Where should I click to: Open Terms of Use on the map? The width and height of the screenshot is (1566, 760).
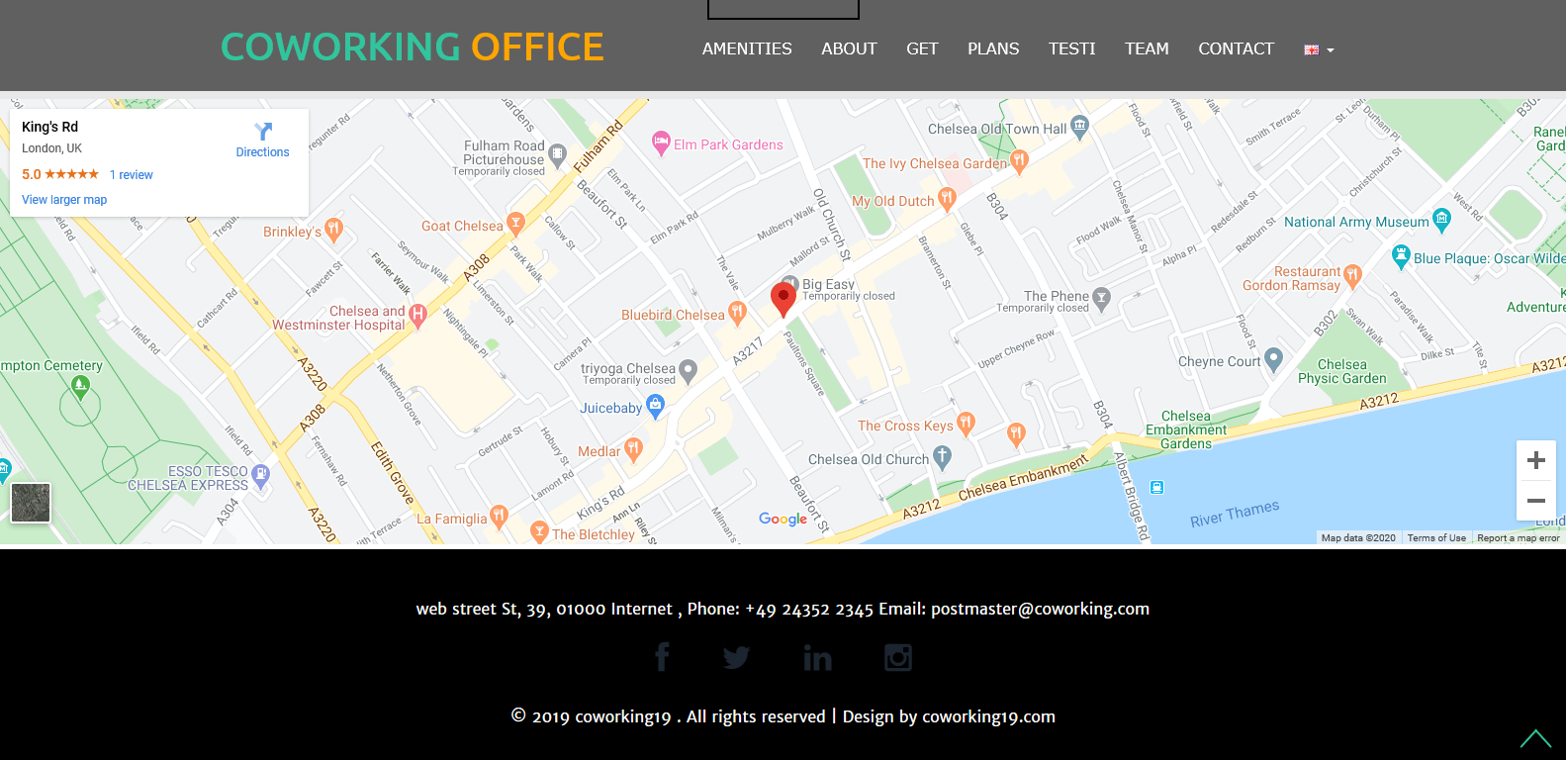1436,538
